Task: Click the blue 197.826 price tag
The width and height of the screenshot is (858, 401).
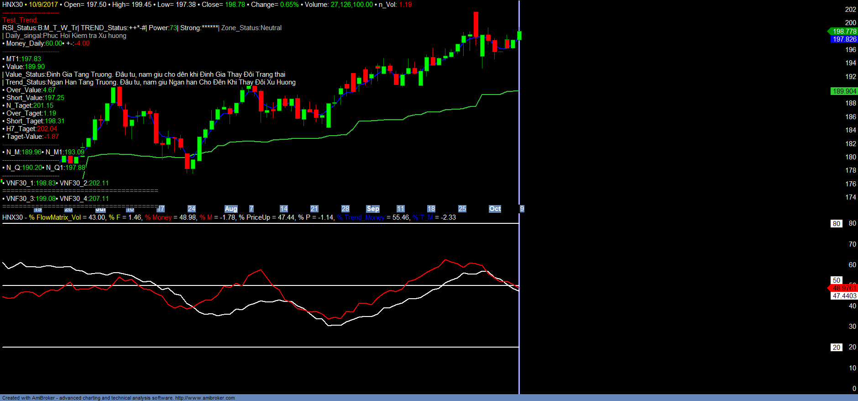Action: pyautogui.click(x=844, y=39)
